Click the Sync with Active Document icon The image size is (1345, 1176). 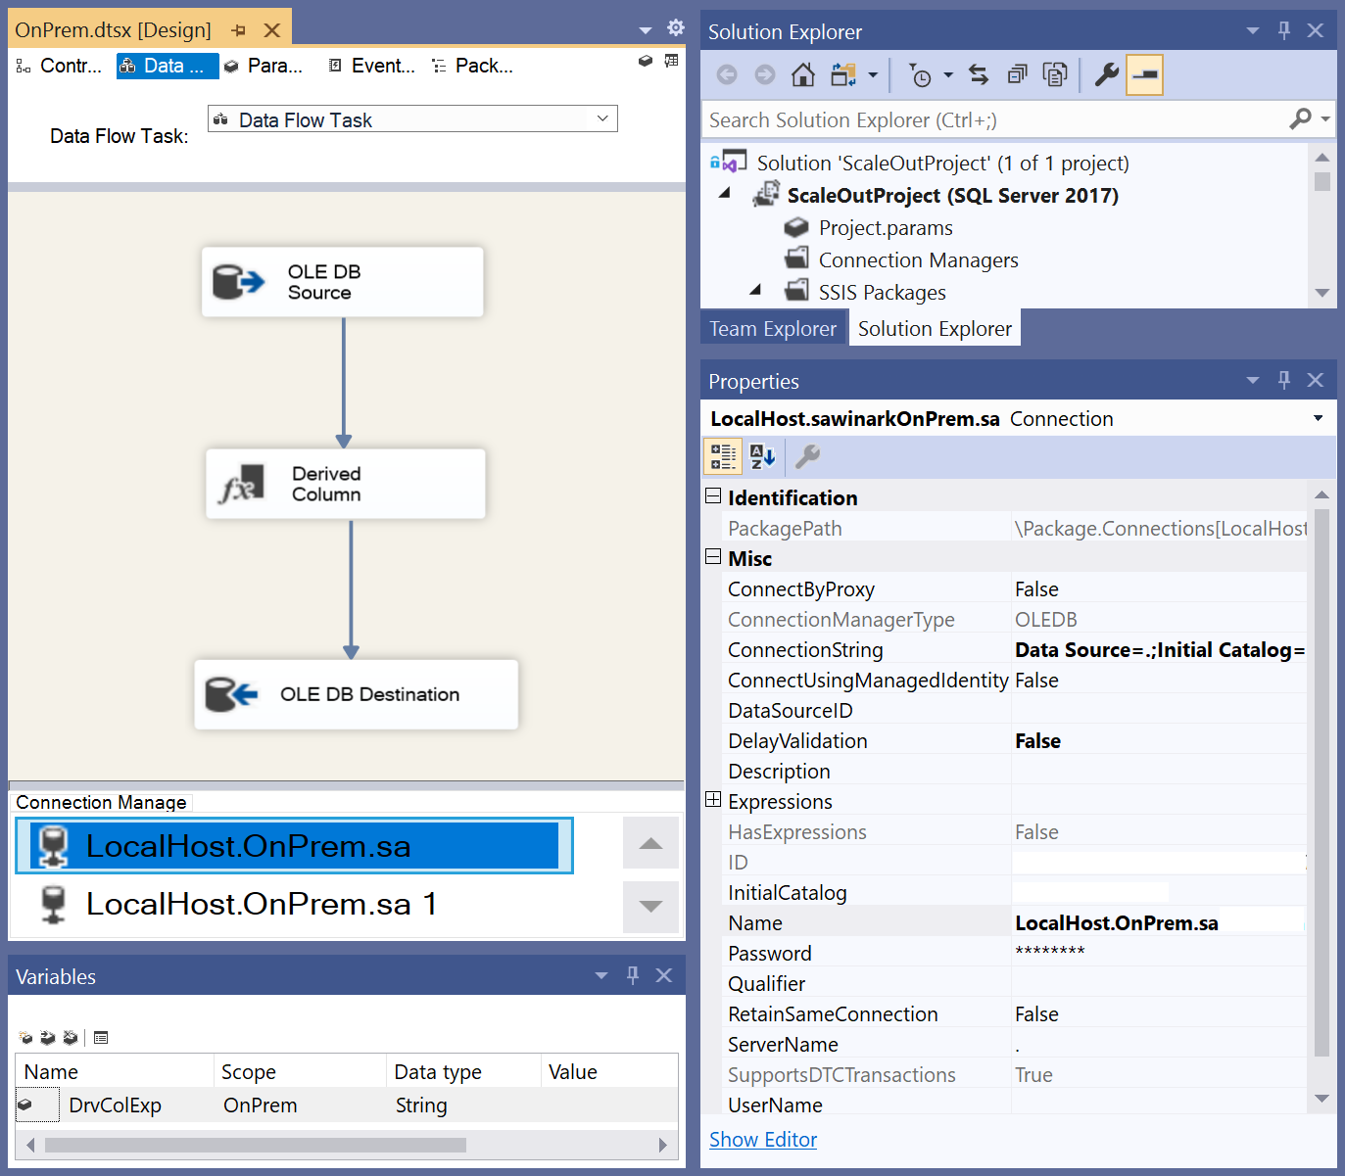(978, 74)
